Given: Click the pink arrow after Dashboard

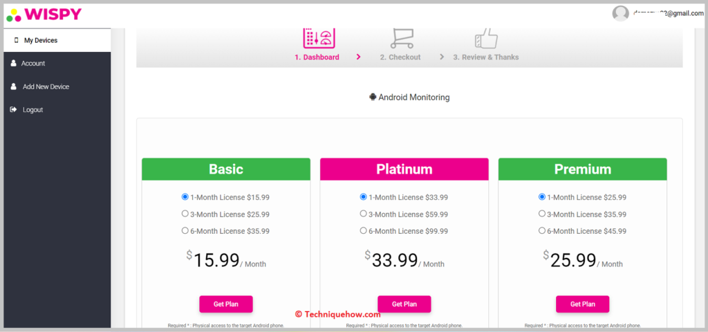Looking at the screenshot, I should [359, 57].
